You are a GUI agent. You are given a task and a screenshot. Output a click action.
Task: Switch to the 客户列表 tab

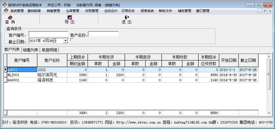(x=12, y=49)
